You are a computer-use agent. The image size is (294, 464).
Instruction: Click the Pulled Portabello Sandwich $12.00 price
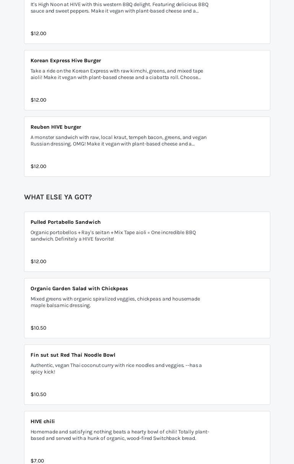coord(38,262)
